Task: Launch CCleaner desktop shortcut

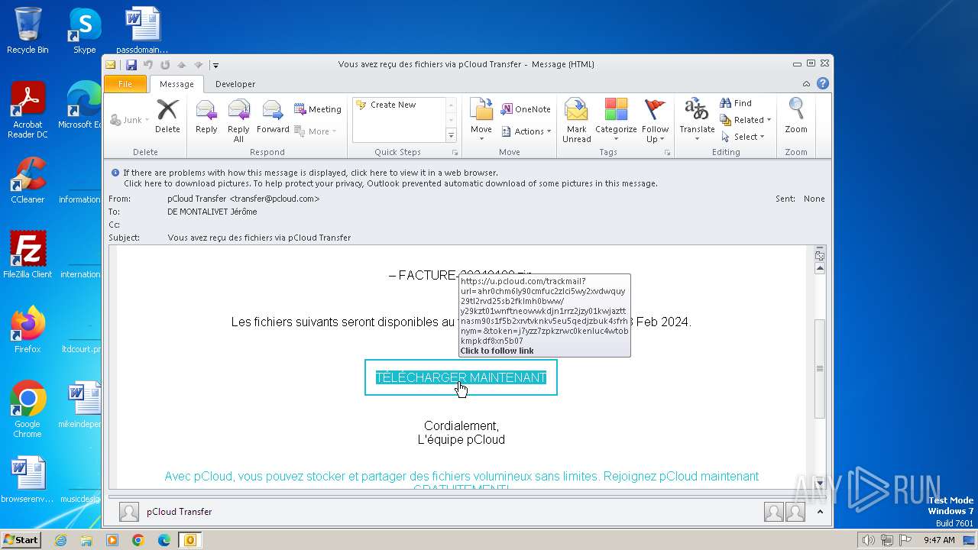Action: [28, 180]
